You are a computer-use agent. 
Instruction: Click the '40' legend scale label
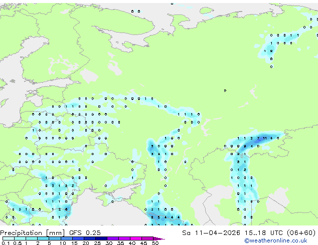click(x=132, y=243)
